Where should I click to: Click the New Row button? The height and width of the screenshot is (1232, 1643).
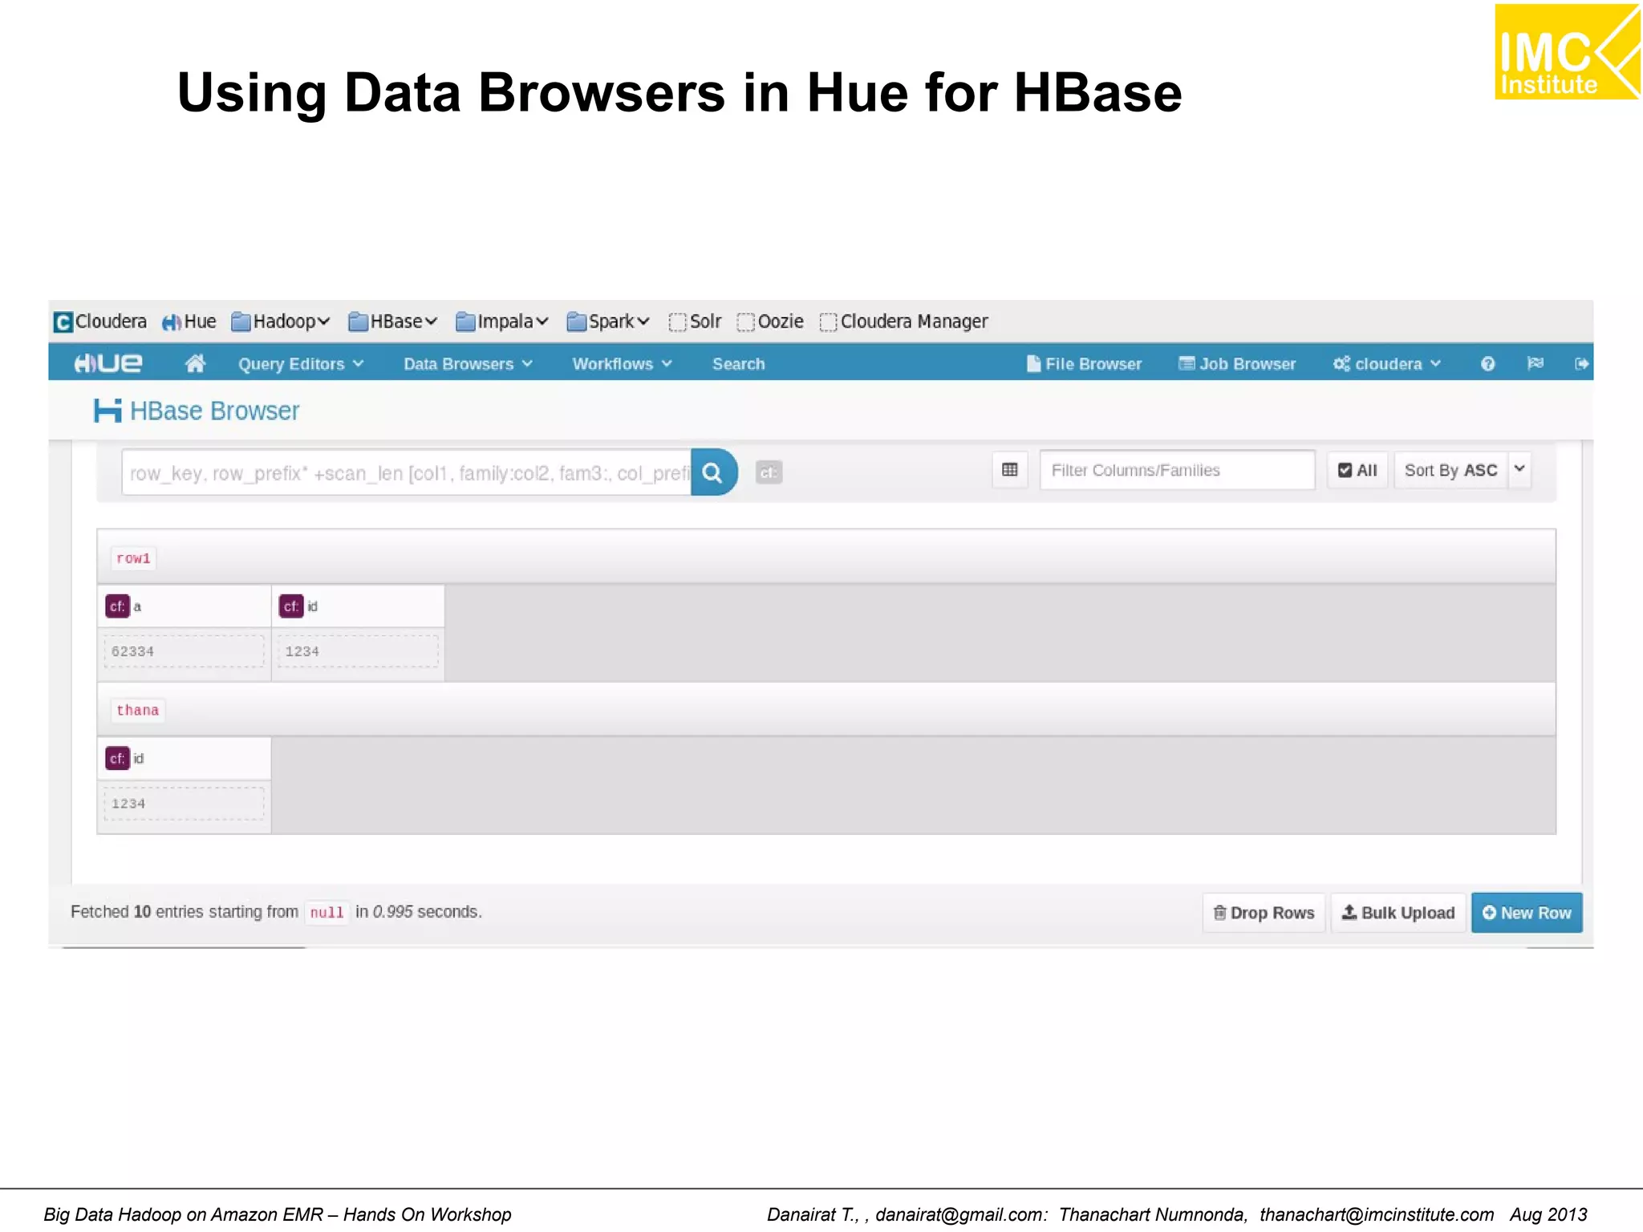coord(1527,913)
